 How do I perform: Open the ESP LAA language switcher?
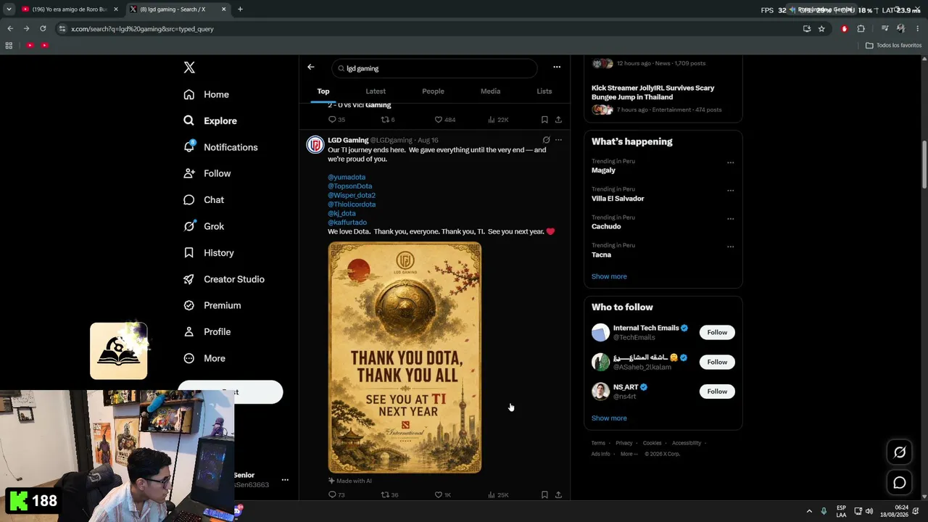[x=841, y=511]
